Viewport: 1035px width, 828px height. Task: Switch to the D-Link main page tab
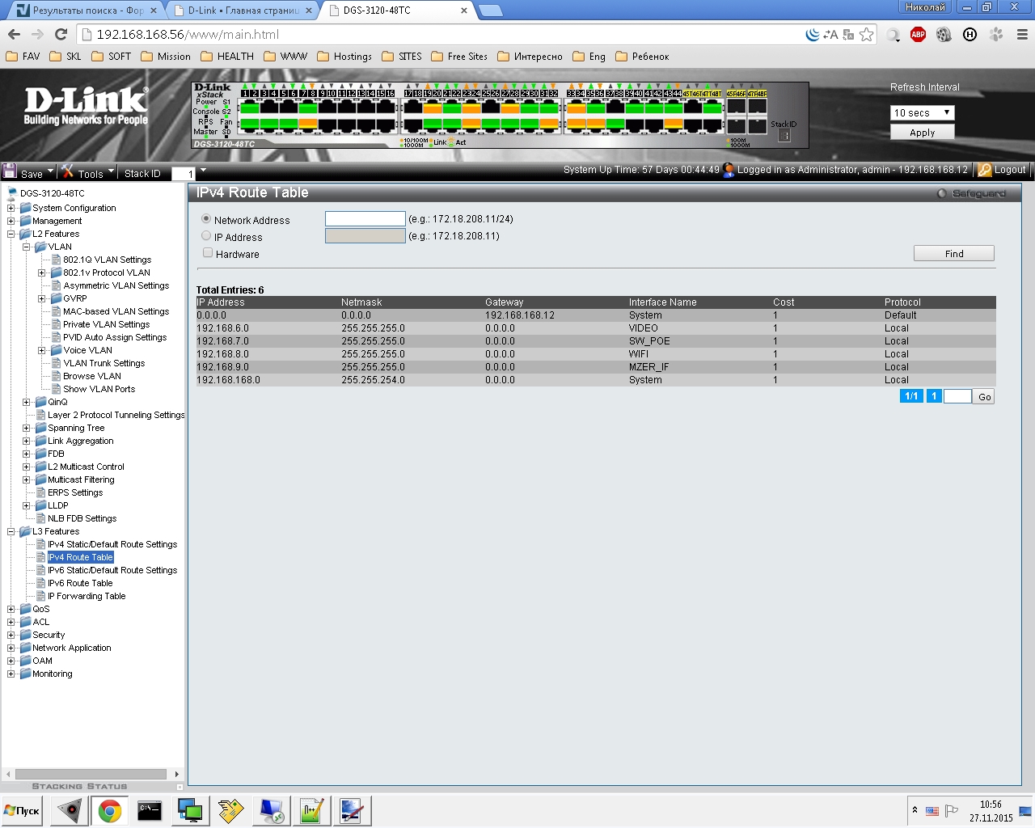243,11
